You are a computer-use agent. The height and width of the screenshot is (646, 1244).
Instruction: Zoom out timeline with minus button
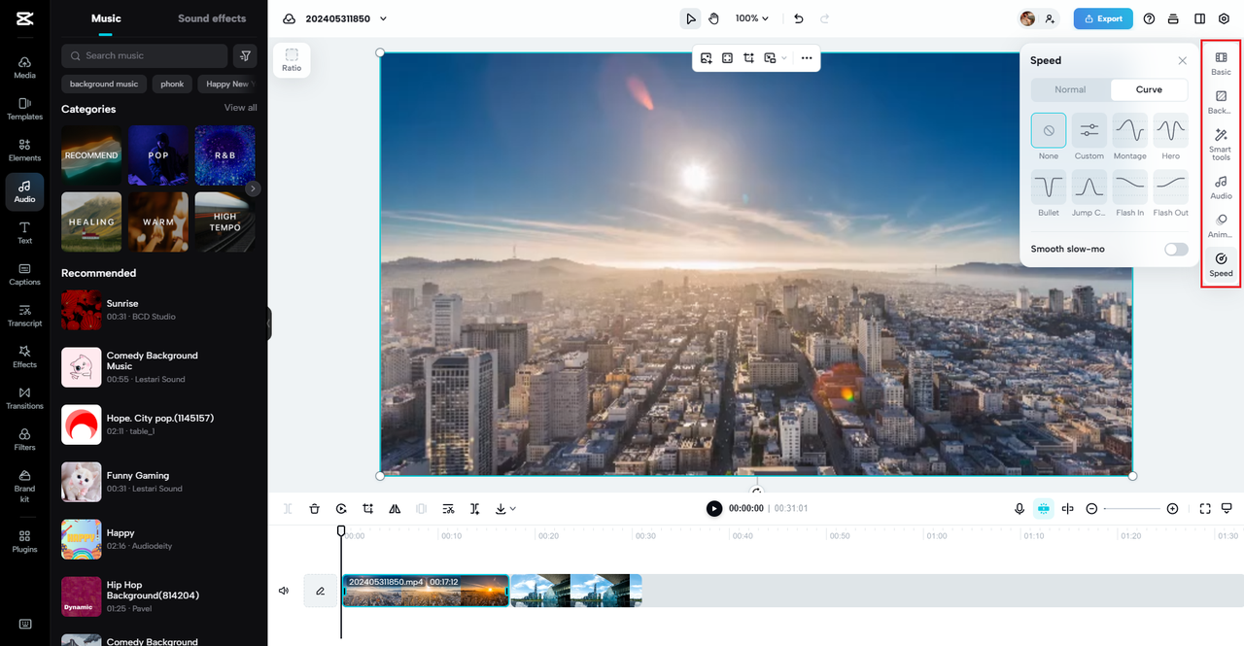pyautogui.click(x=1091, y=509)
